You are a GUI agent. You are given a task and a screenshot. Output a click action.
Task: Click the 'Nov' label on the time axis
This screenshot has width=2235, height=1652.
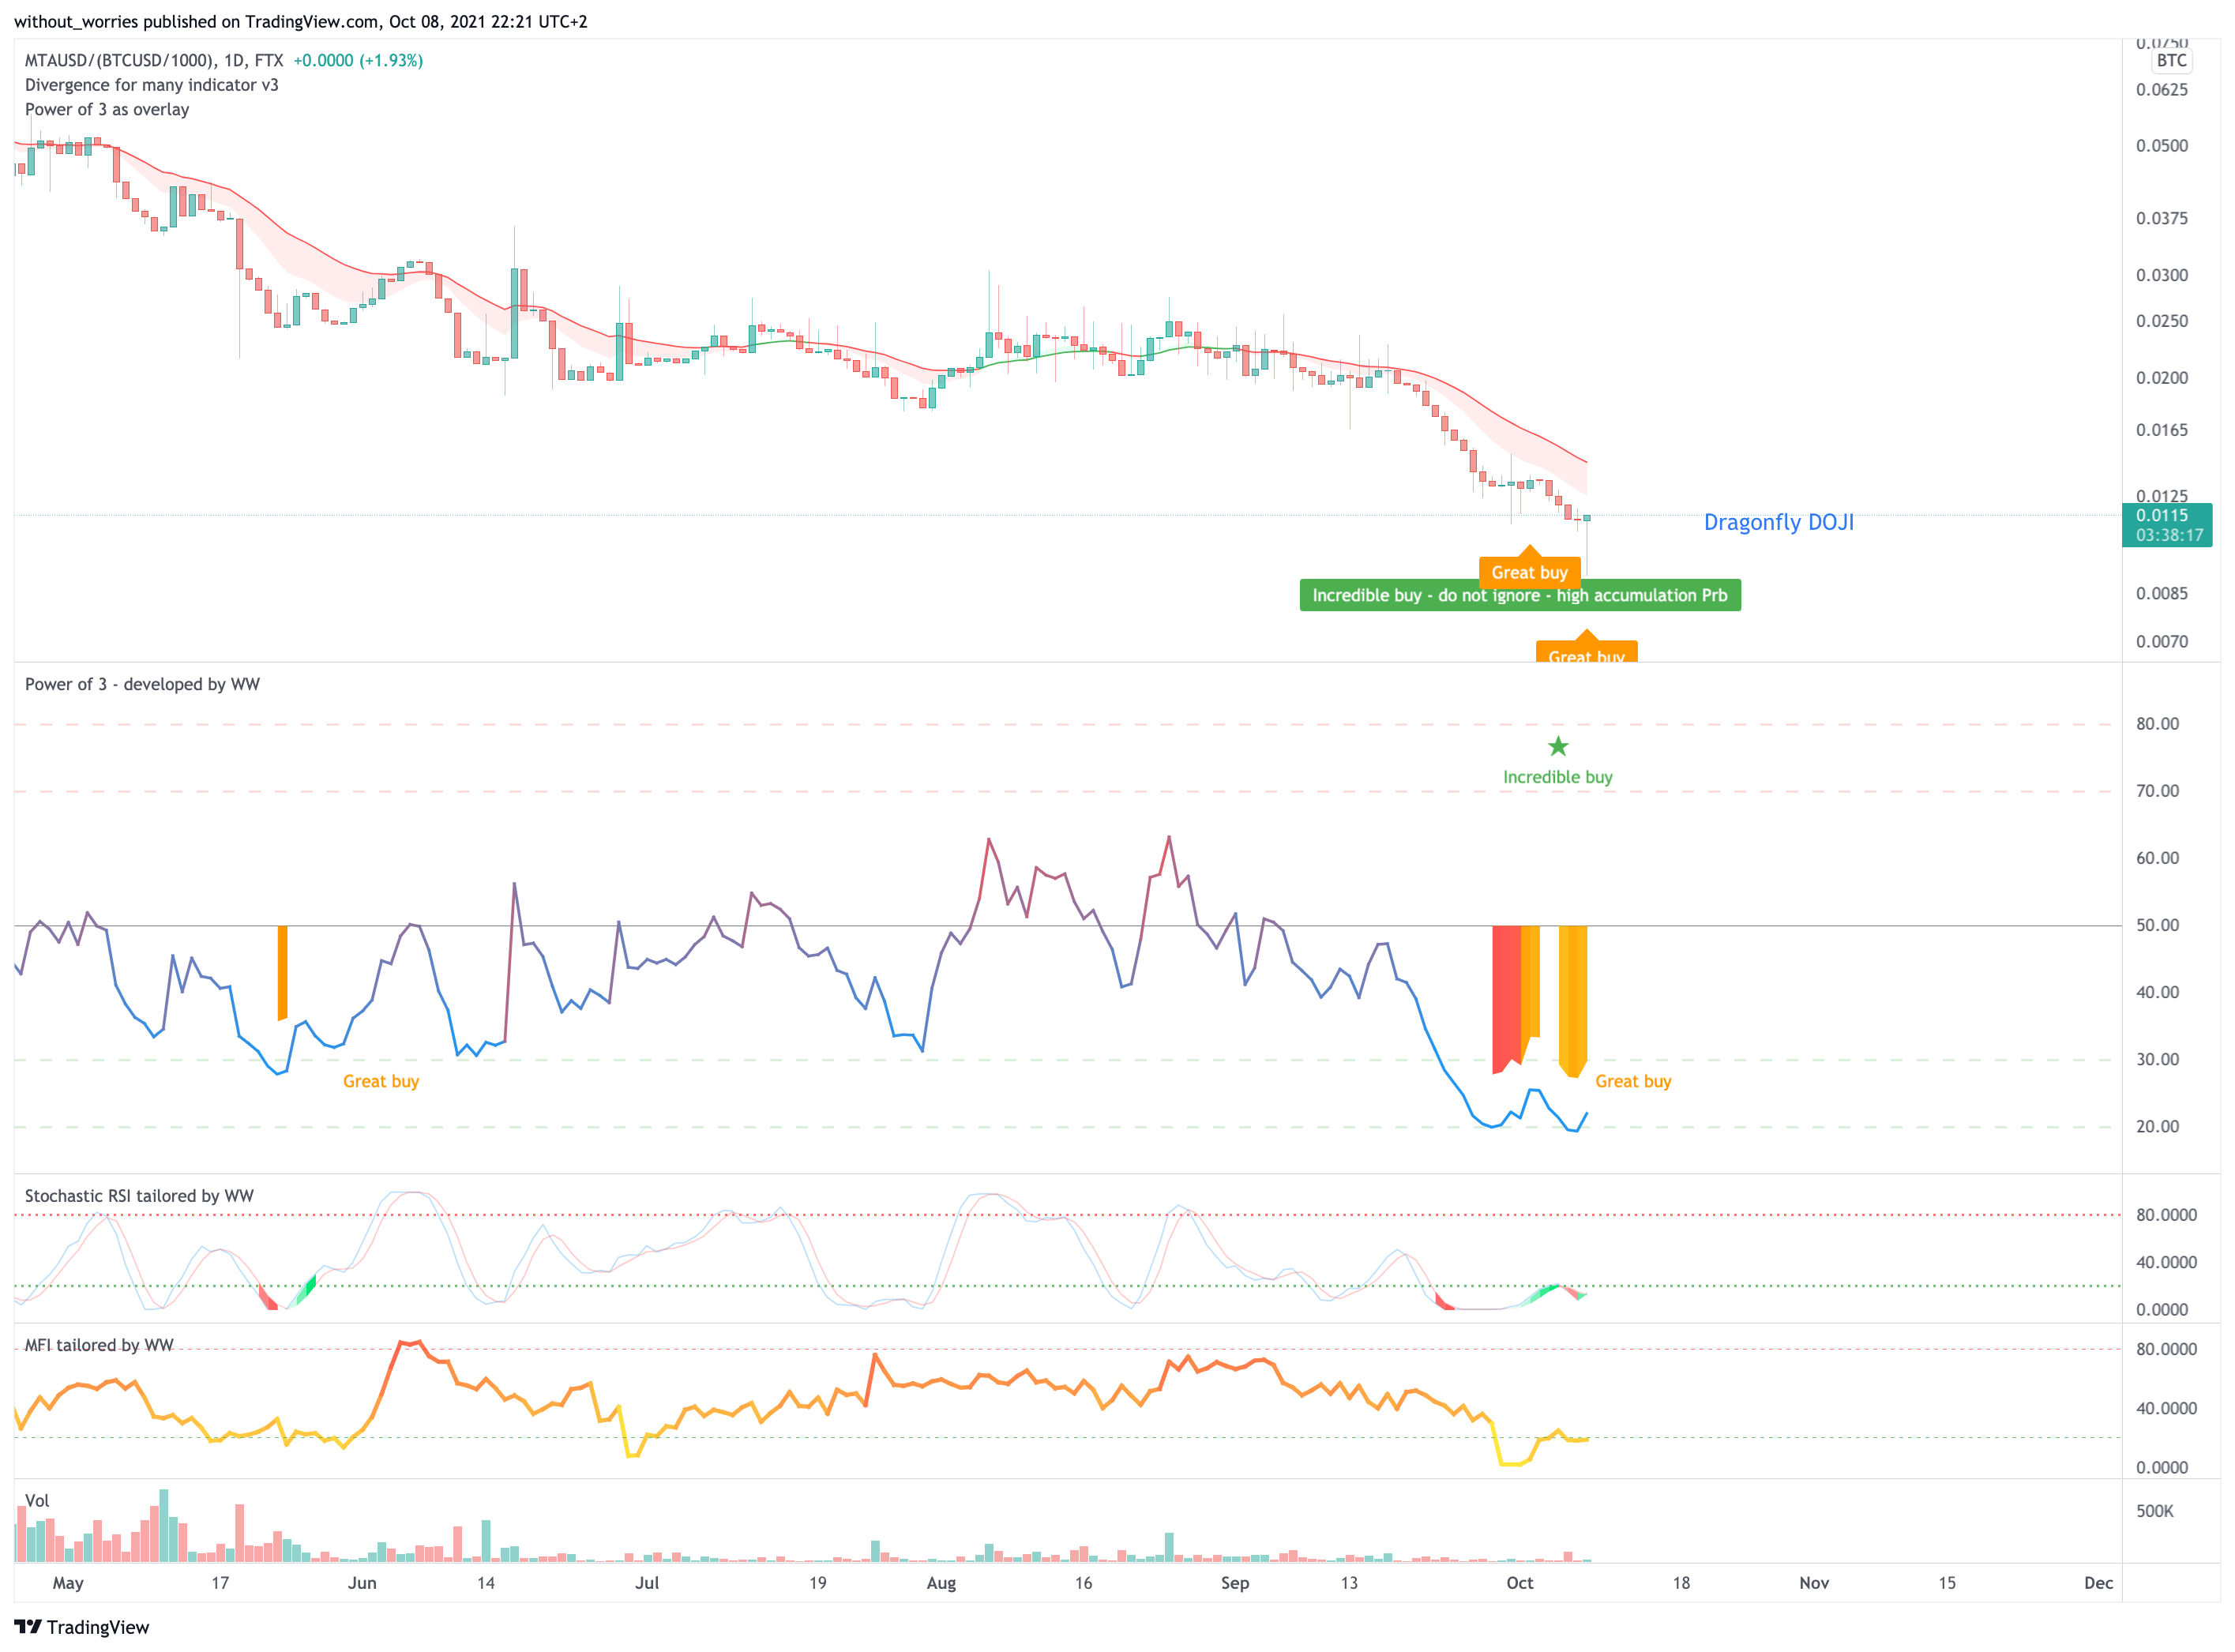point(1814,1583)
